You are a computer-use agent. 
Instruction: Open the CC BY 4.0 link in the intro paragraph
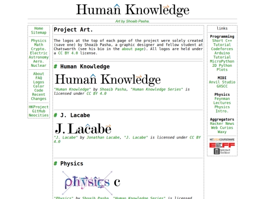pos(68,53)
